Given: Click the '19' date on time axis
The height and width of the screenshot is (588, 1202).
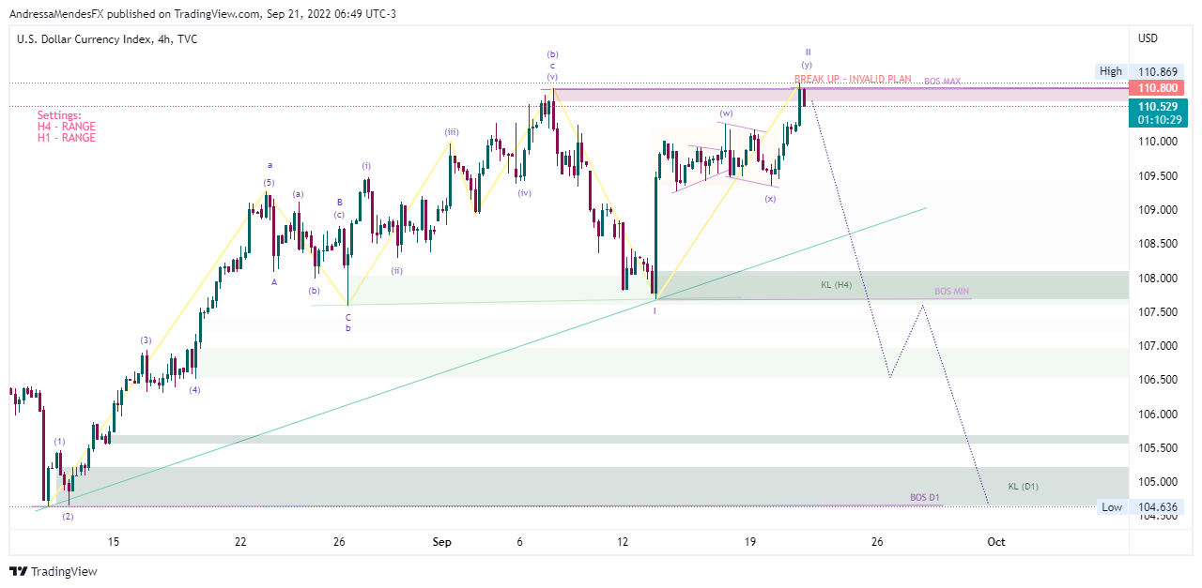Looking at the screenshot, I should point(750,542).
